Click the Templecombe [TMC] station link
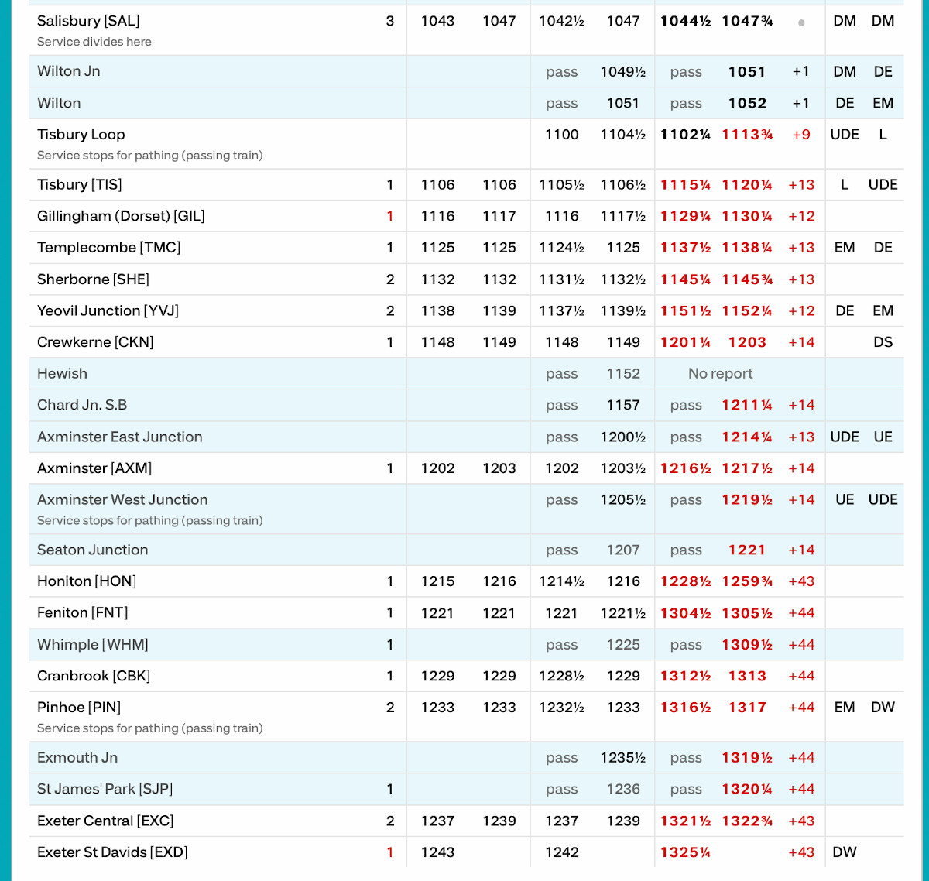 point(109,248)
